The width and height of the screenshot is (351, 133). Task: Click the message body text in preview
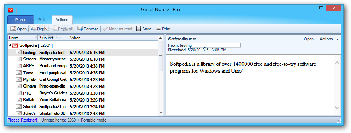click(x=243, y=68)
